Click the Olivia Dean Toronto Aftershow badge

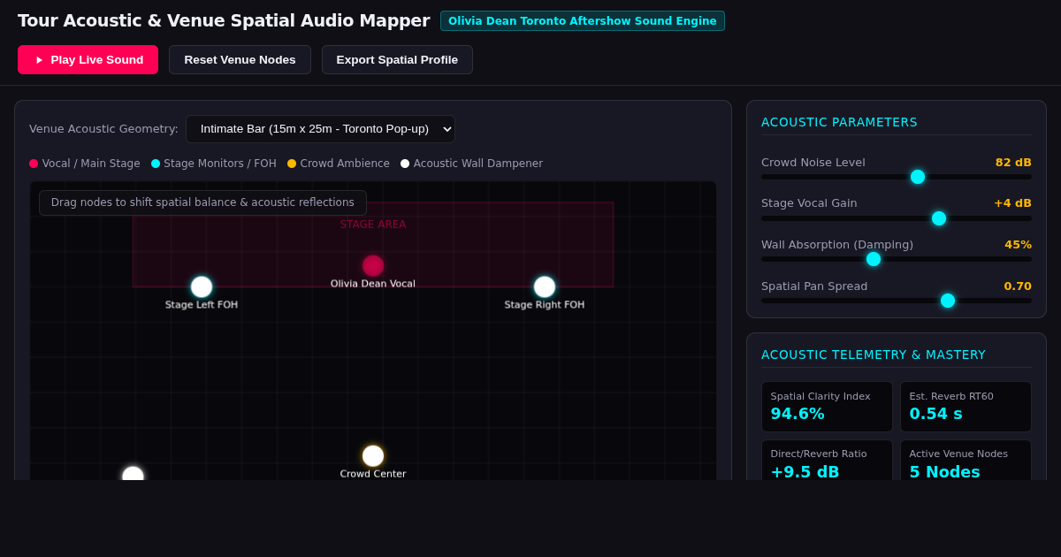583,21
